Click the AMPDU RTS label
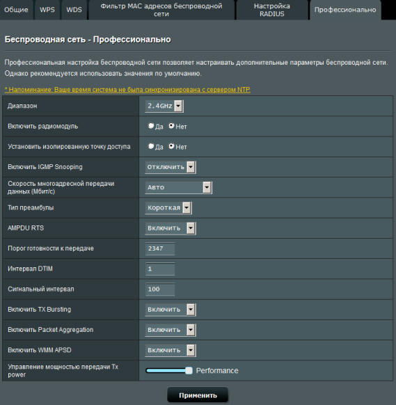 pyautogui.click(x=26, y=228)
